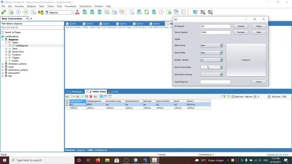
Task: Click the Simpan button
Action: 241,26
